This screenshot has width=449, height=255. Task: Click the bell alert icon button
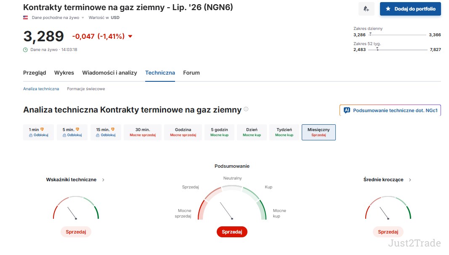[366, 9]
